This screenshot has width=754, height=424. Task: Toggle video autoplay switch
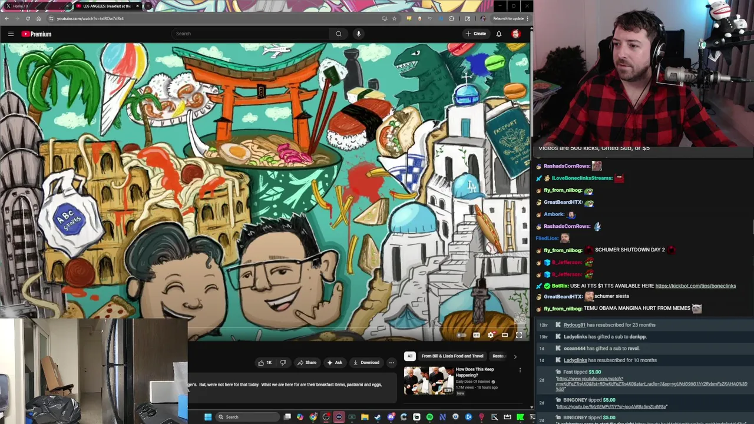pyautogui.click(x=461, y=335)
